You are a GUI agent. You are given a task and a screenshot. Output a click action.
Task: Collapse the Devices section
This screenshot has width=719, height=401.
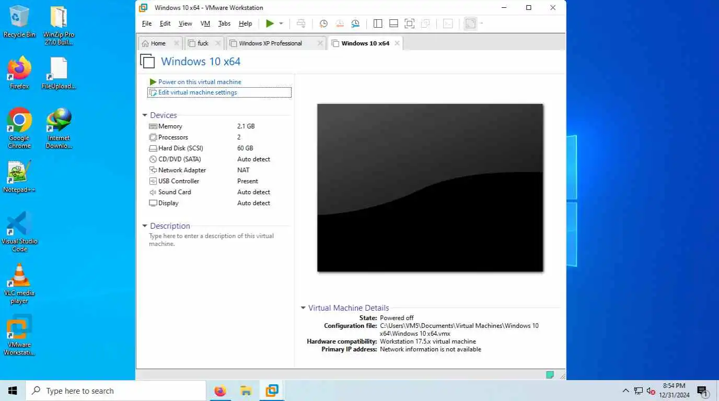pos(145,115)
